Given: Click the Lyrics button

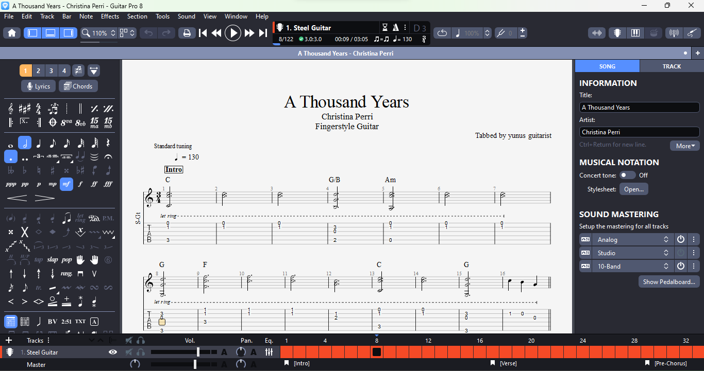Looking at the screenshot, I should click(38, 86).
